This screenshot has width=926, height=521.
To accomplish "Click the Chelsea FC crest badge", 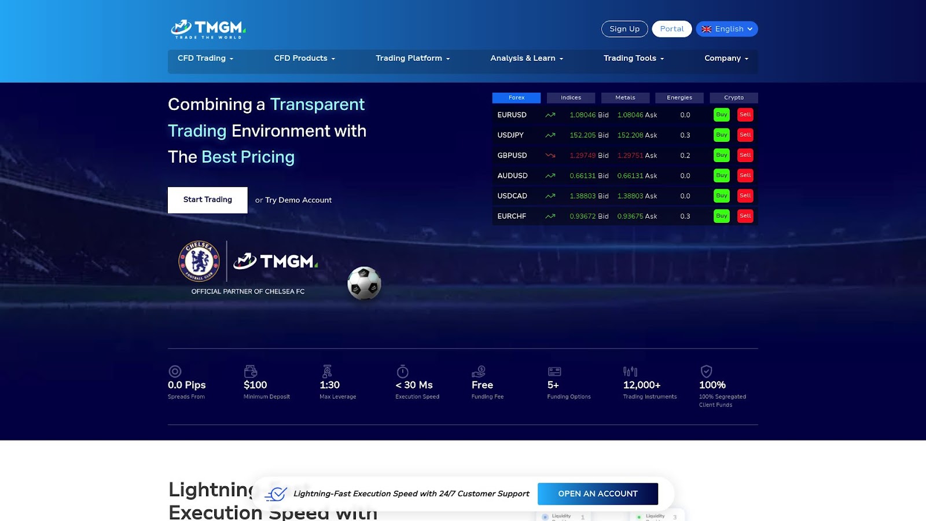I will pos(199,261).
